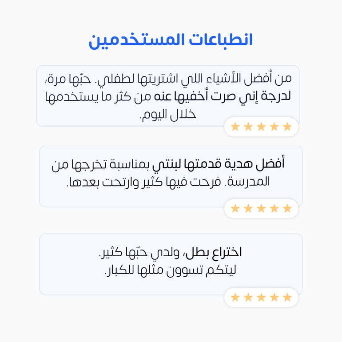Image resolution: width=342 pixels, height=342 pixels.
Task: Click the rightmost star in the bottom review rating
Action: coord(287,297)
